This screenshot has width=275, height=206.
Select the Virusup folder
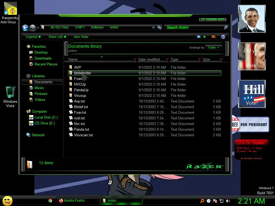coord(145,96)
